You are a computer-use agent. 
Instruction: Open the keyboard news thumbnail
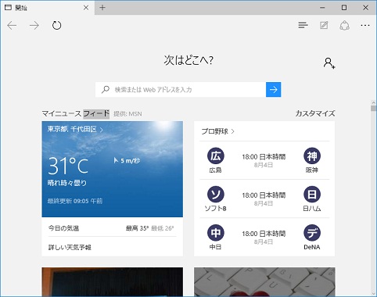pyautogui.click(x=264, y=282)
